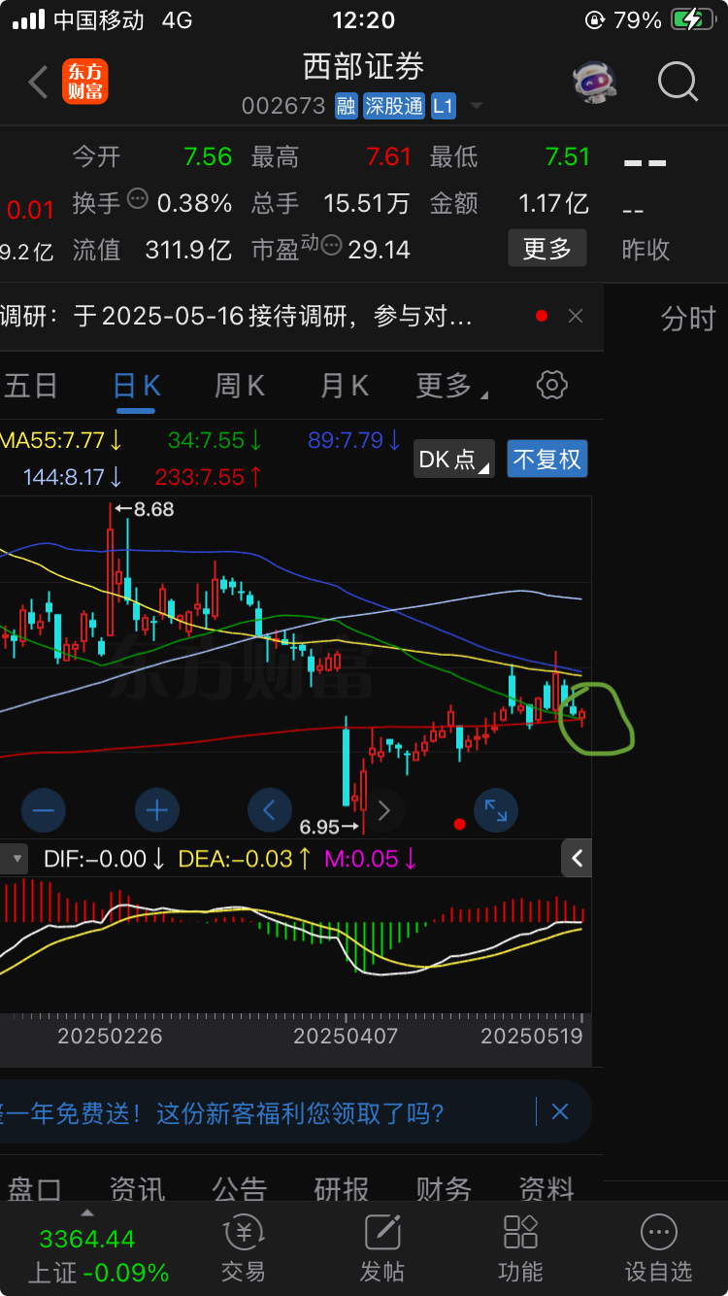This screenshot has height=1296, width=728.
Task: Open the chart settings gear icon
Action: click(x=551, y=385)
